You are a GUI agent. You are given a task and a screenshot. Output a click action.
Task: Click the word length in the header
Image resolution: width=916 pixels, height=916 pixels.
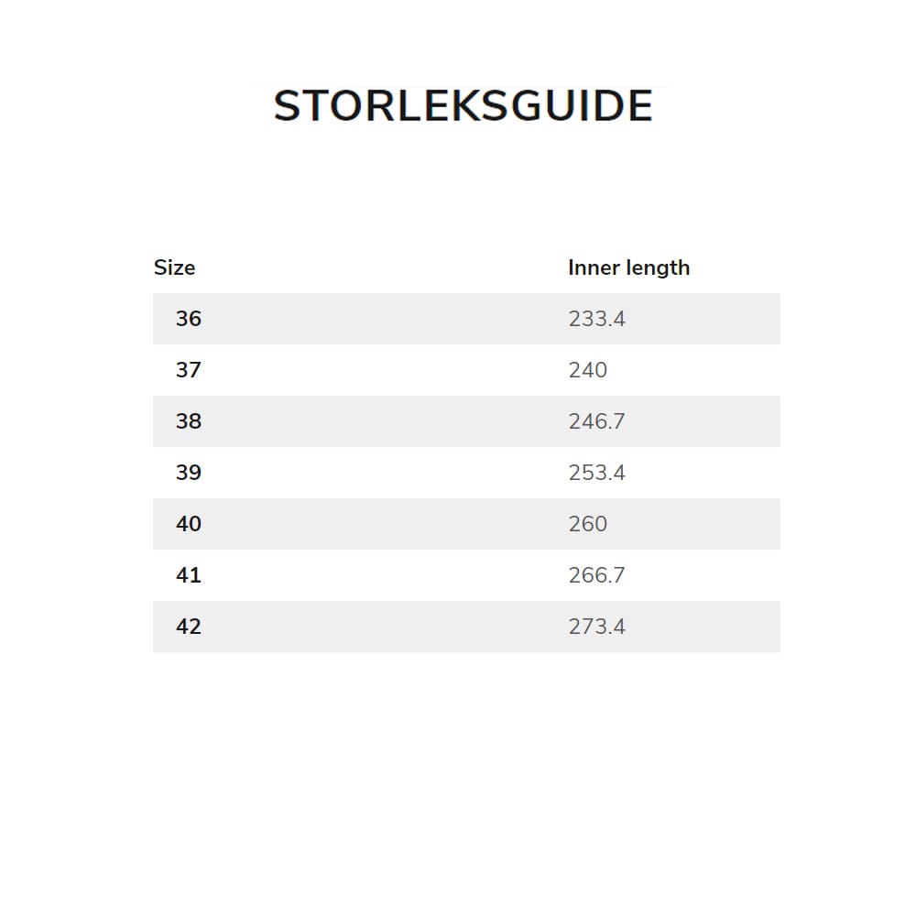(658, 267)
